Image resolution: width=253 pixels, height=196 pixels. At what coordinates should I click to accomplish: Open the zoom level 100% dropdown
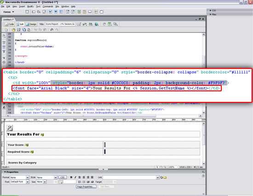[x=173, y=167]
